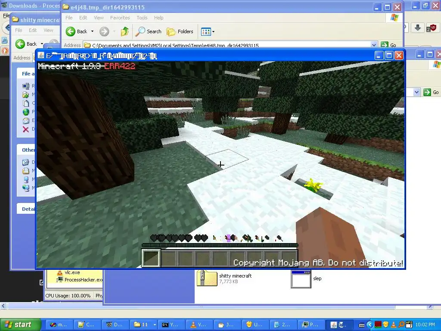Screen dimensions: 441x331
Task: Click the magnifier icon in system tray
Action: pos(401,325)
